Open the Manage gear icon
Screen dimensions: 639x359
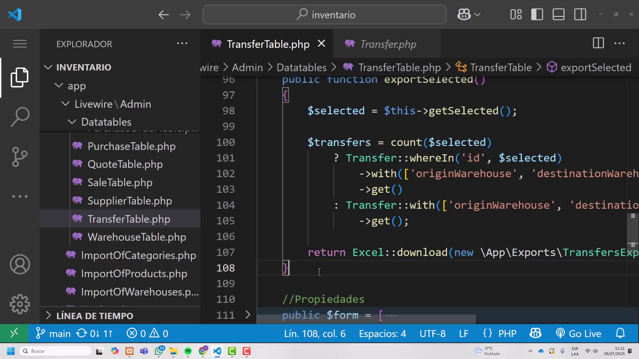[20, 304]
